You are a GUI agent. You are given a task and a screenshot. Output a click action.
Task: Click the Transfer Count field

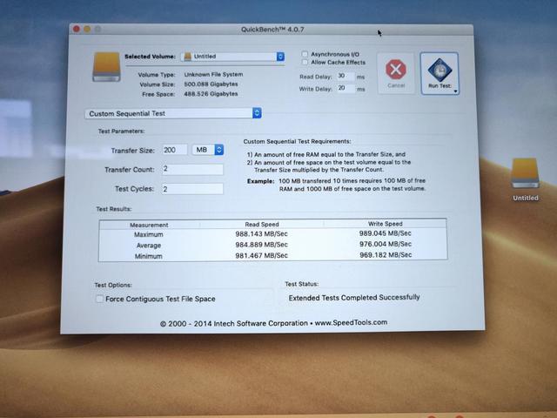click(192, 169)
